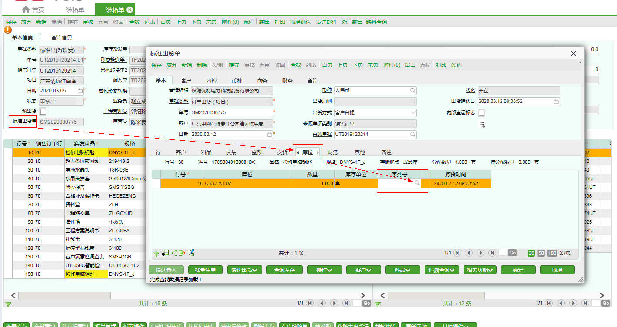Open the 出货方式 dropdown
This screenshot has width=617, height=327.
(x=413, y=113)
